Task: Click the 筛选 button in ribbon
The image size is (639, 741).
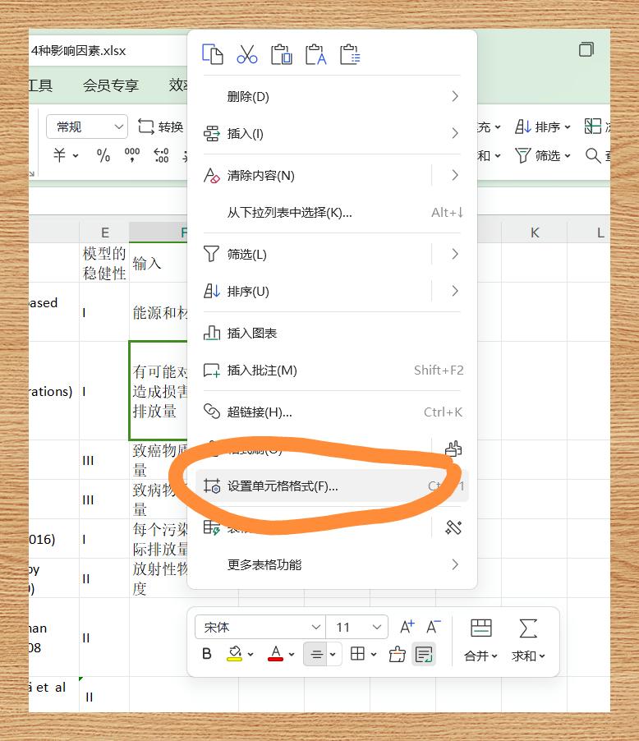Action: pos(543,155)
